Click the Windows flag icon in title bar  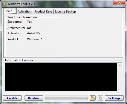[4, 4]
